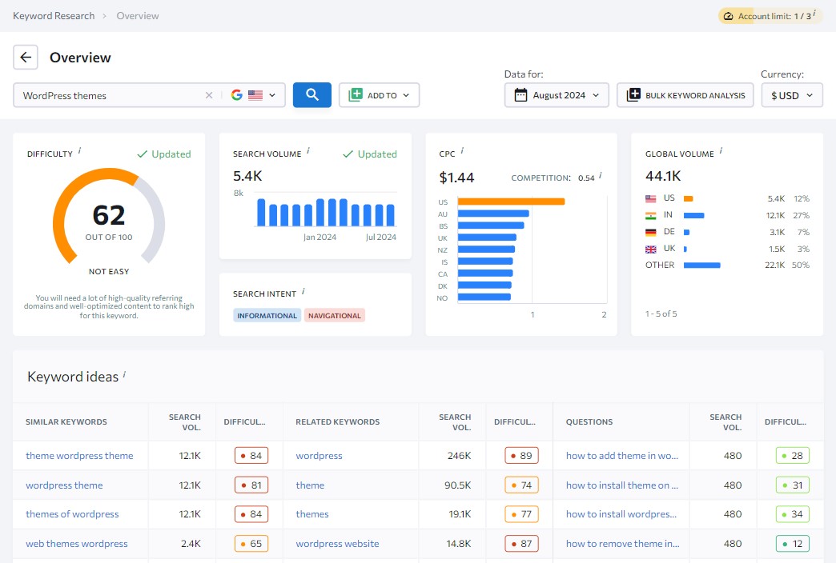This screenshot has height=563, width=836.
Task: Run the search with magnifier button
Action: [x=312, y=95]
